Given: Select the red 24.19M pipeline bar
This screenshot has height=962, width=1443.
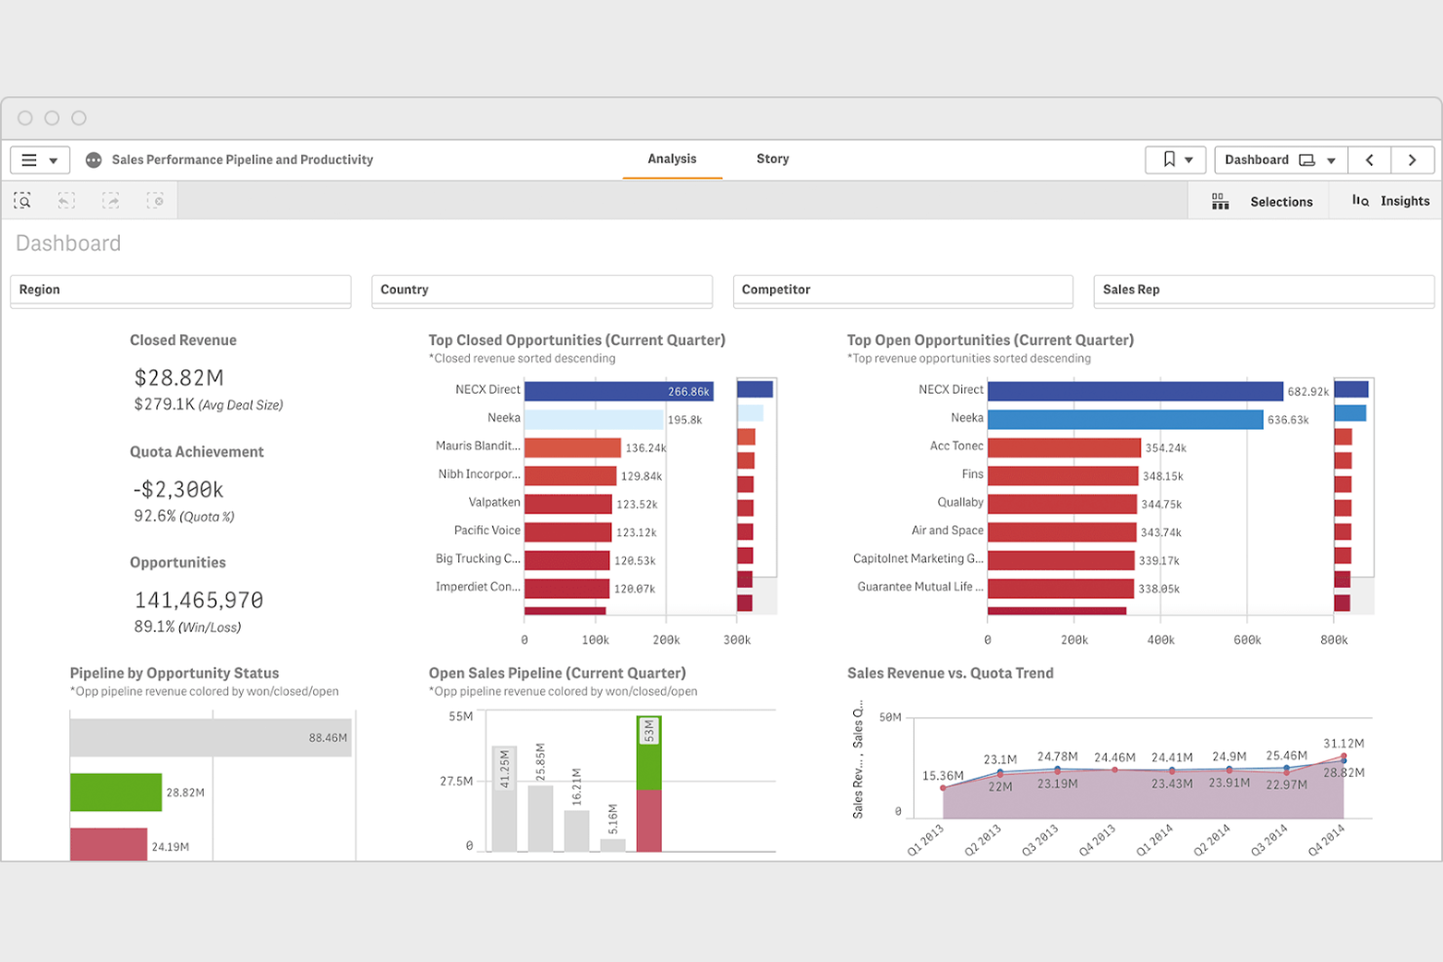Looking at the screenshot, I should 108,844.
